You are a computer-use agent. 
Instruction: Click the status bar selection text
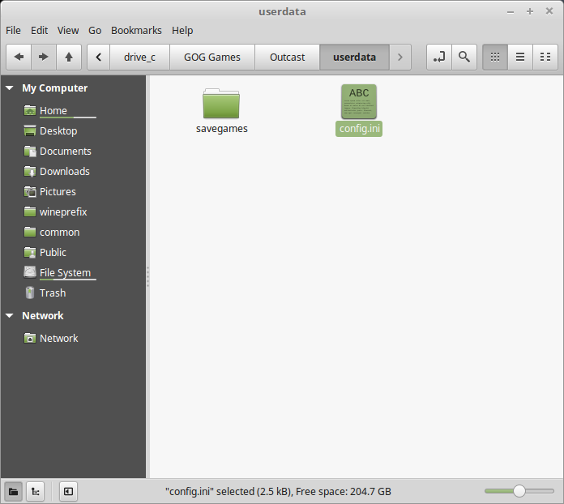pyautogui.click(x=278, y=491)
